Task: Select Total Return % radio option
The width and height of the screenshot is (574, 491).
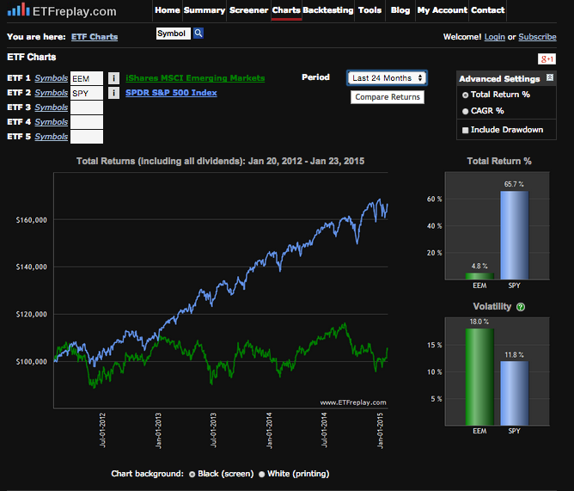Action: pos(465,95)
